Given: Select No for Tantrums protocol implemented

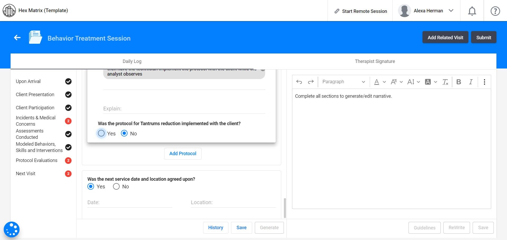Looking at the screenshot, I should click(124, 133).
